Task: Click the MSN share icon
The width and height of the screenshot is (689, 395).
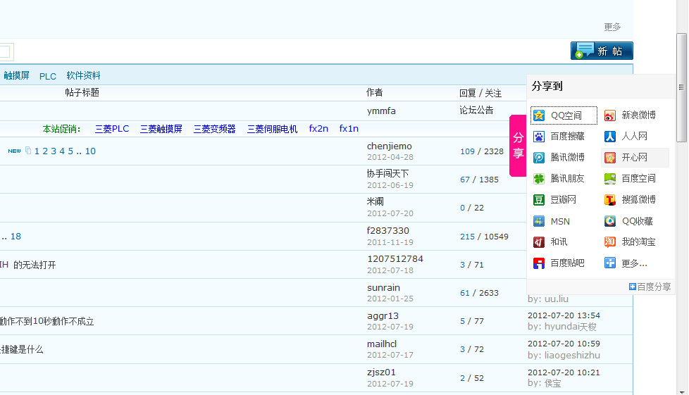Action: click(x=539, y=221)
